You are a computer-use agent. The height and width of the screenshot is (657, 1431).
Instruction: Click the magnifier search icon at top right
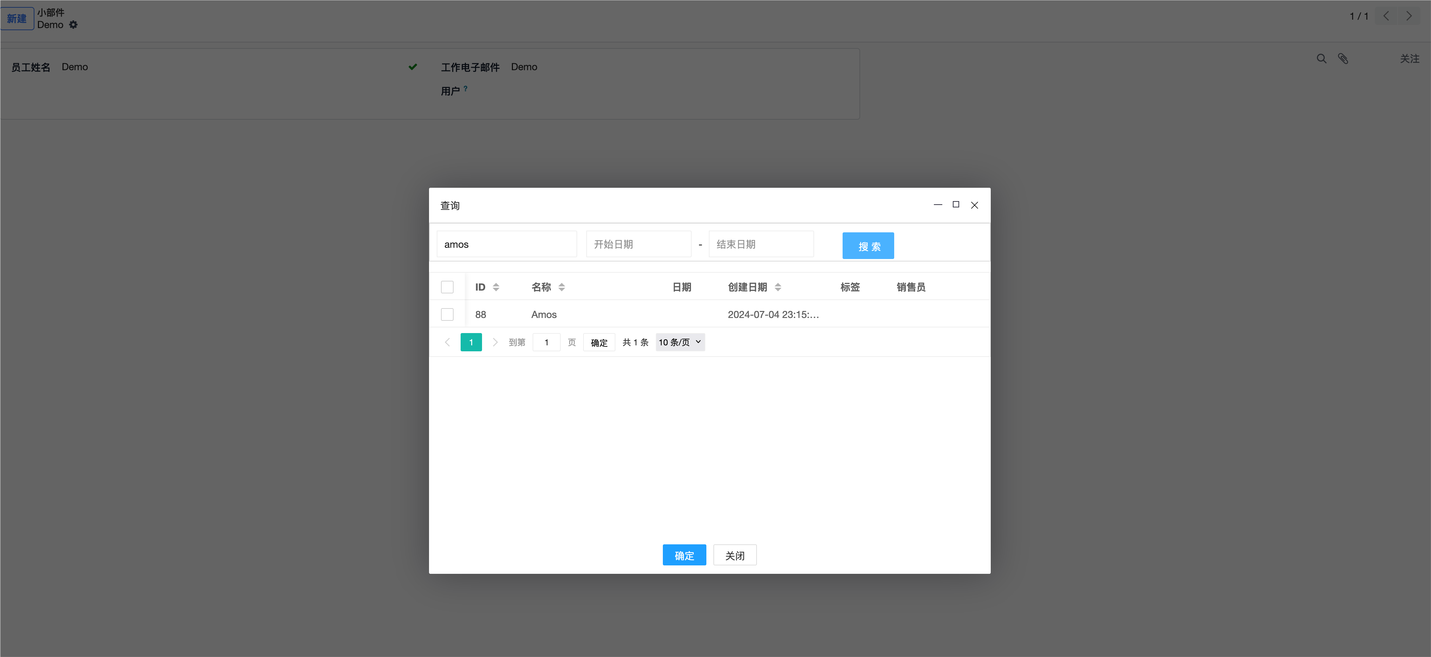pos(1321,59)
